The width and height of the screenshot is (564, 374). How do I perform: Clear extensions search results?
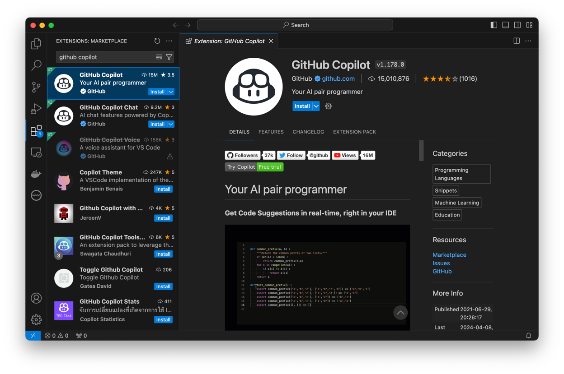(159, 57)
